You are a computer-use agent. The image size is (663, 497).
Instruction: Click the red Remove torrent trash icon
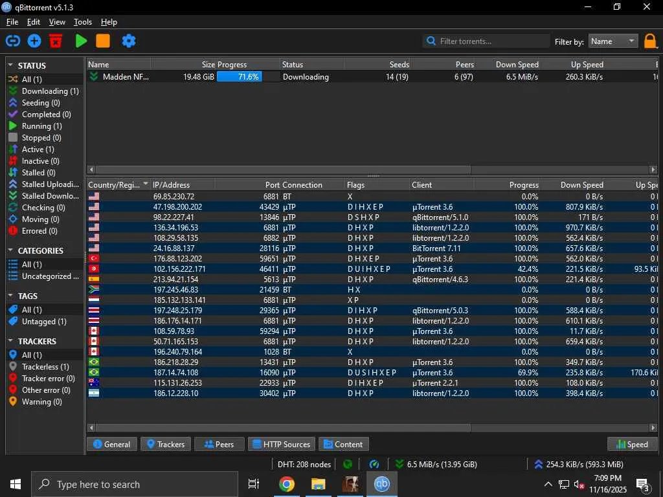pos(56,41)
